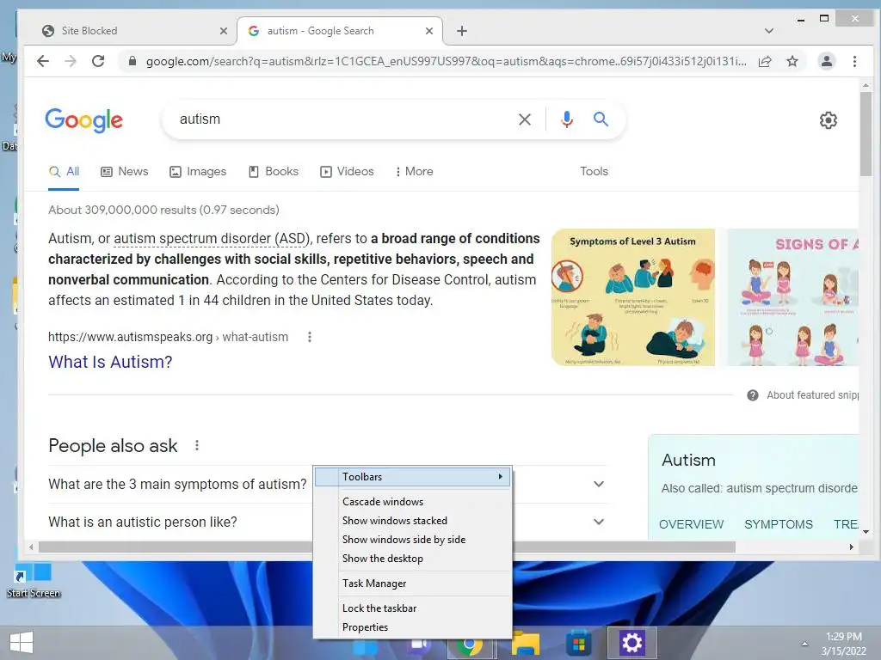The height and width of the screenshot is (660, 881).
Task: Switch to Images results
Action: pyautogui.click(x=198, y=172)
